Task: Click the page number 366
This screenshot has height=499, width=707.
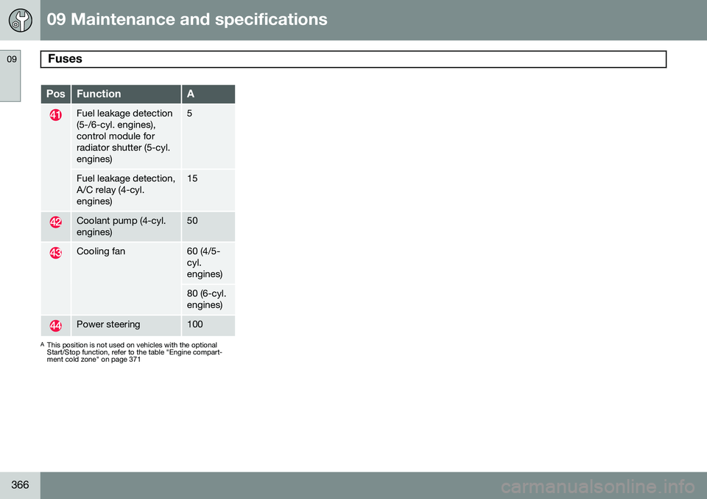Action: [20, 484]
